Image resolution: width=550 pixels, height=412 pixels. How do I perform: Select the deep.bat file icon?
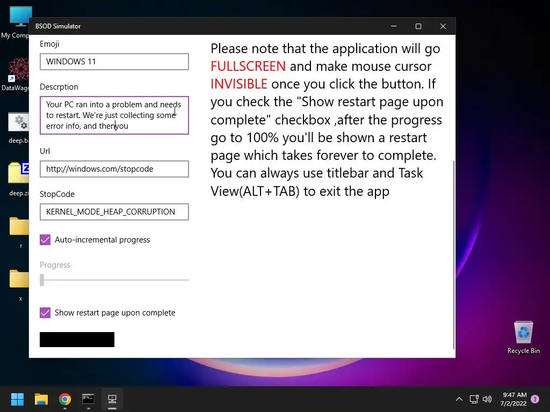point(18,128)
